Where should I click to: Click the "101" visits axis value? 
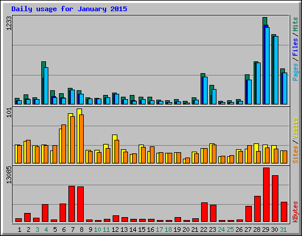tap(9, 113)
